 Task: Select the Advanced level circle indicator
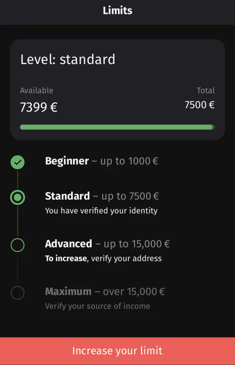(17, 245)
